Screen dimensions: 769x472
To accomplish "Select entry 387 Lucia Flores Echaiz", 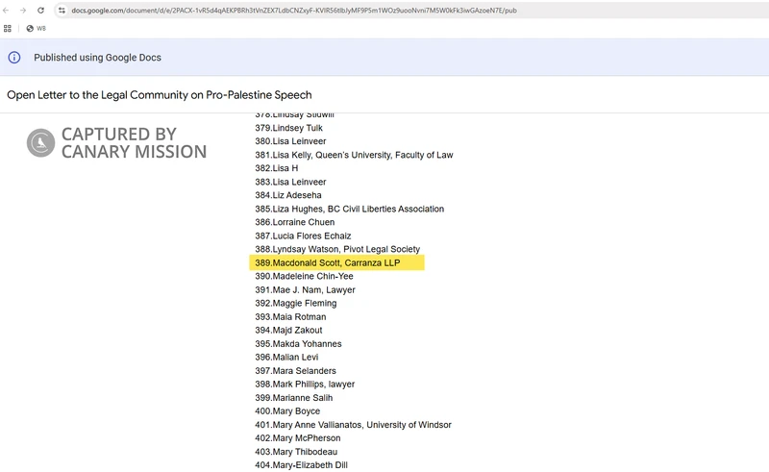I will click(x=303, y=236).
